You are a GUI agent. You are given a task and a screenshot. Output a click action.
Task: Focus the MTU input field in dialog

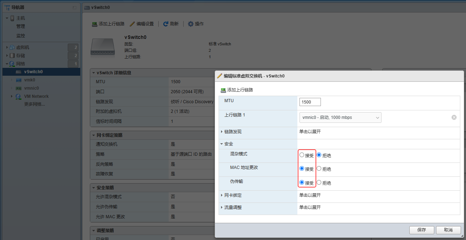310,102
